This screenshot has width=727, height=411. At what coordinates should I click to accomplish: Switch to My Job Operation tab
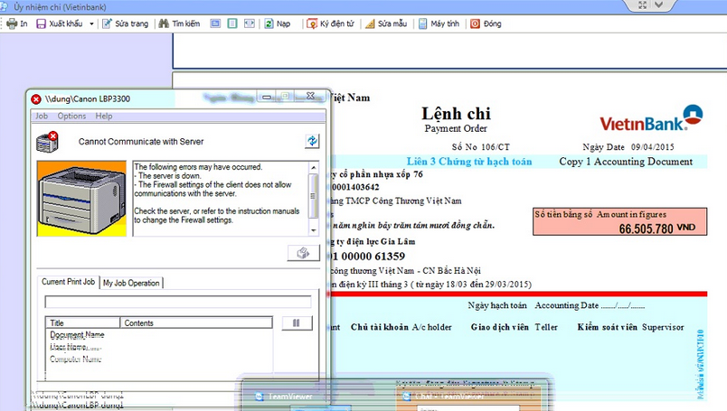pyautogui.click(x=131, y=283)
